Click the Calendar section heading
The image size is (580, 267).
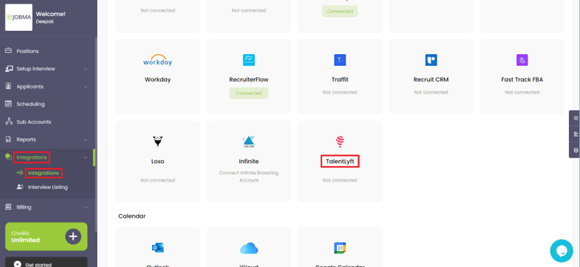point(132,216)
